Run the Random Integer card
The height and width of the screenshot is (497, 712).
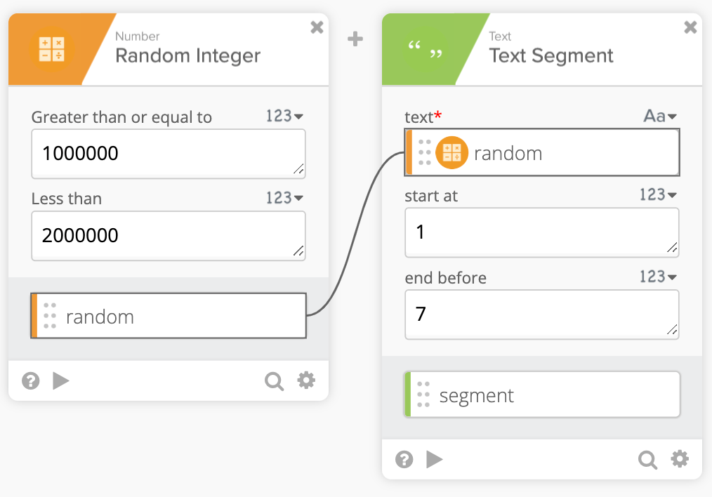(61, 380)
